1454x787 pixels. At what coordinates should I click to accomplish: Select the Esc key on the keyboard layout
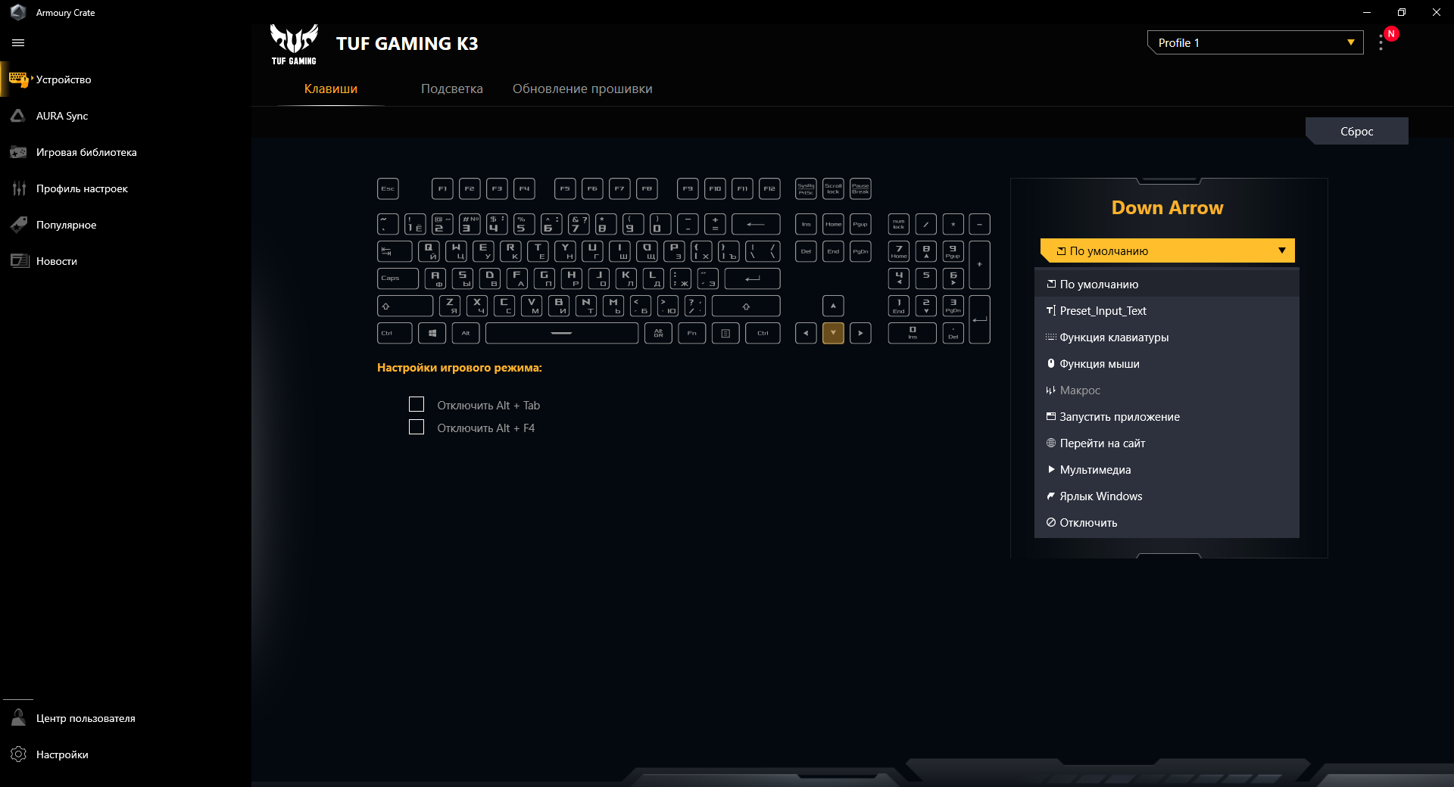click(388, 188)
